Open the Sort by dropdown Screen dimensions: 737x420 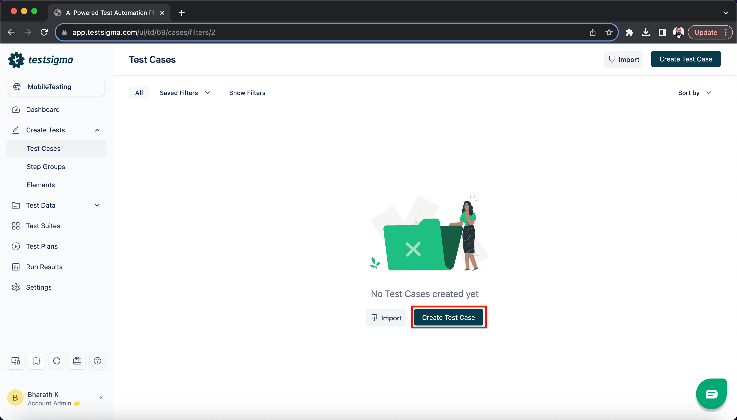pos(694,93)
